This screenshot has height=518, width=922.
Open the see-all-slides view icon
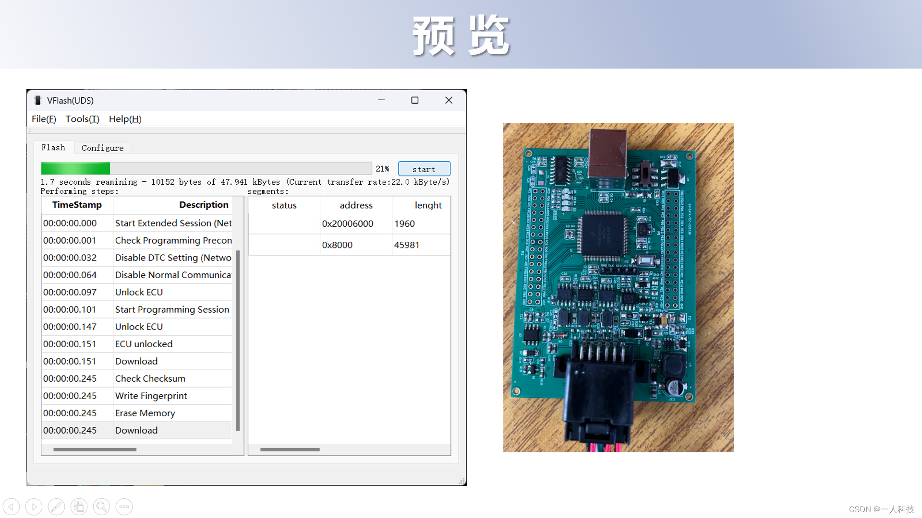tap(79, 506)
